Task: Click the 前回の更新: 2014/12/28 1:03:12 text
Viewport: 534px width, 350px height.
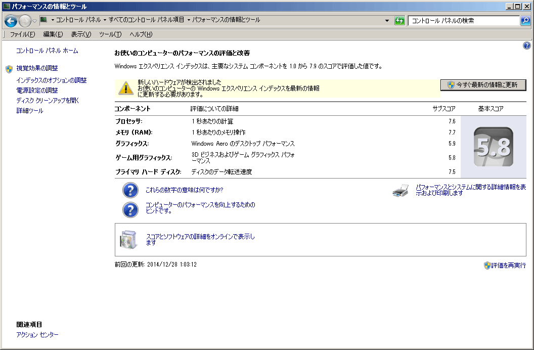Action: [x=156, y=265]
